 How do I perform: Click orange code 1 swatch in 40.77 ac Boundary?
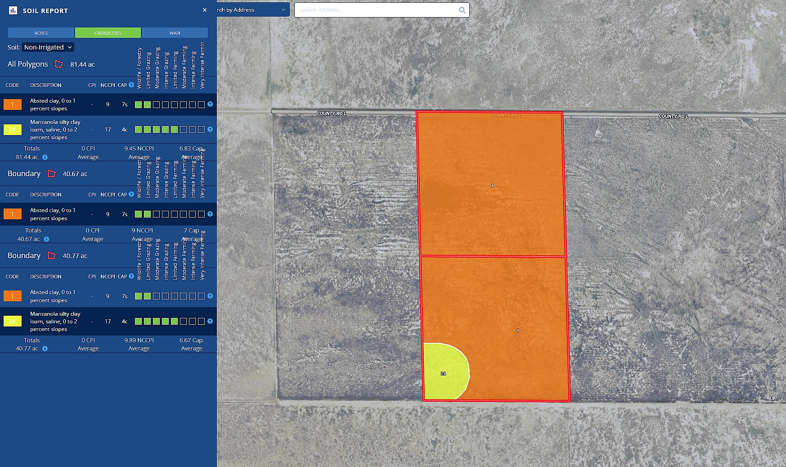click(x=13, y=296)
